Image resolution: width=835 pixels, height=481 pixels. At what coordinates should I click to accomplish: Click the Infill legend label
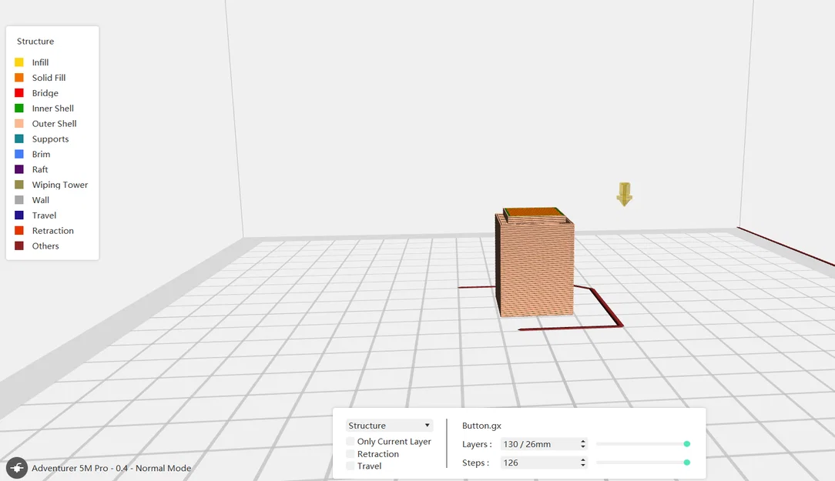(41, 62)
